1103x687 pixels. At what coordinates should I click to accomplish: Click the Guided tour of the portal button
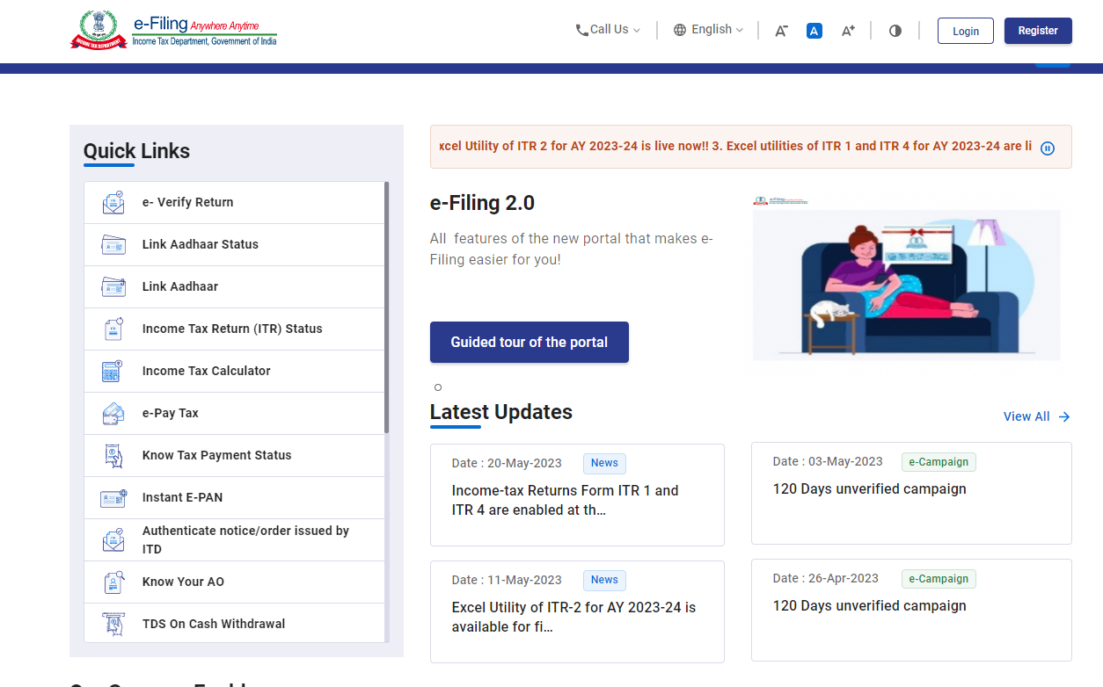[529, 342]
